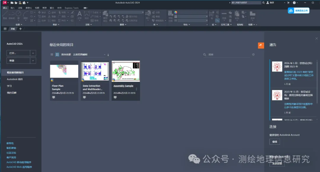The image size is (320, 172).
Task: Select the Fillet tool in Modify panel
Action: [x=62, y=17]
